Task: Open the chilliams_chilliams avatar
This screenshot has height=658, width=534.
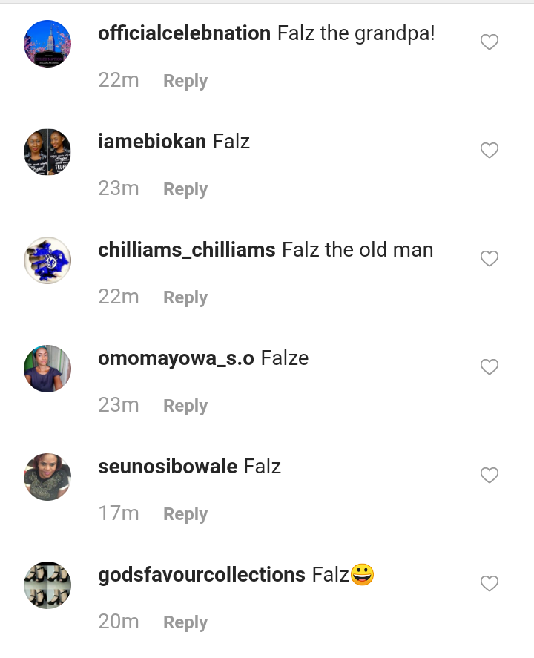Action: point(47,260)
